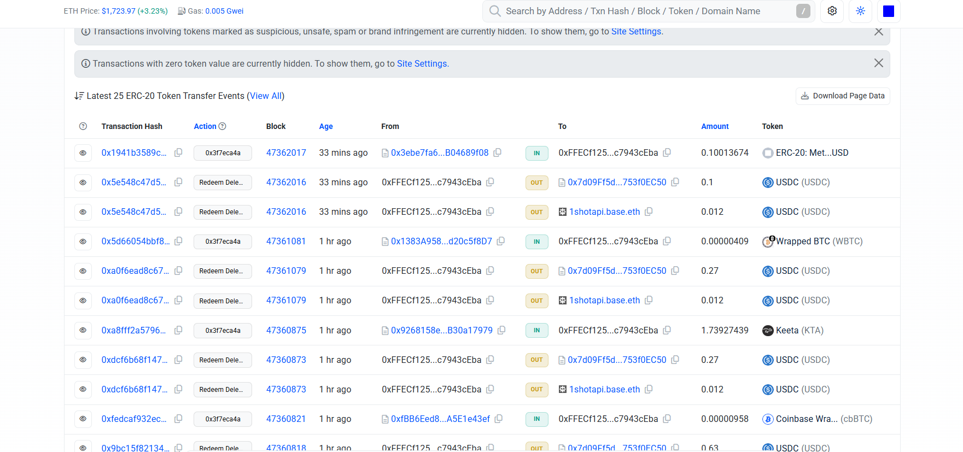Image resolution: width=963 pixels, height=452 pixels.
Task: Toggle Amount column display
Action: [715, 126]
